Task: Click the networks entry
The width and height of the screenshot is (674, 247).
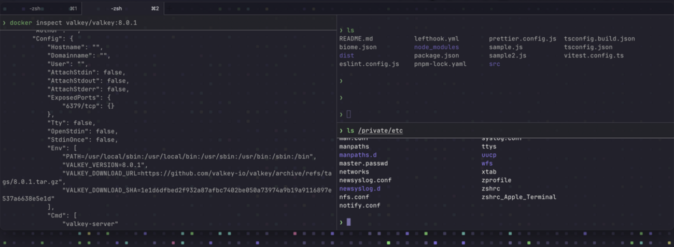Action: tap(354, 172)
